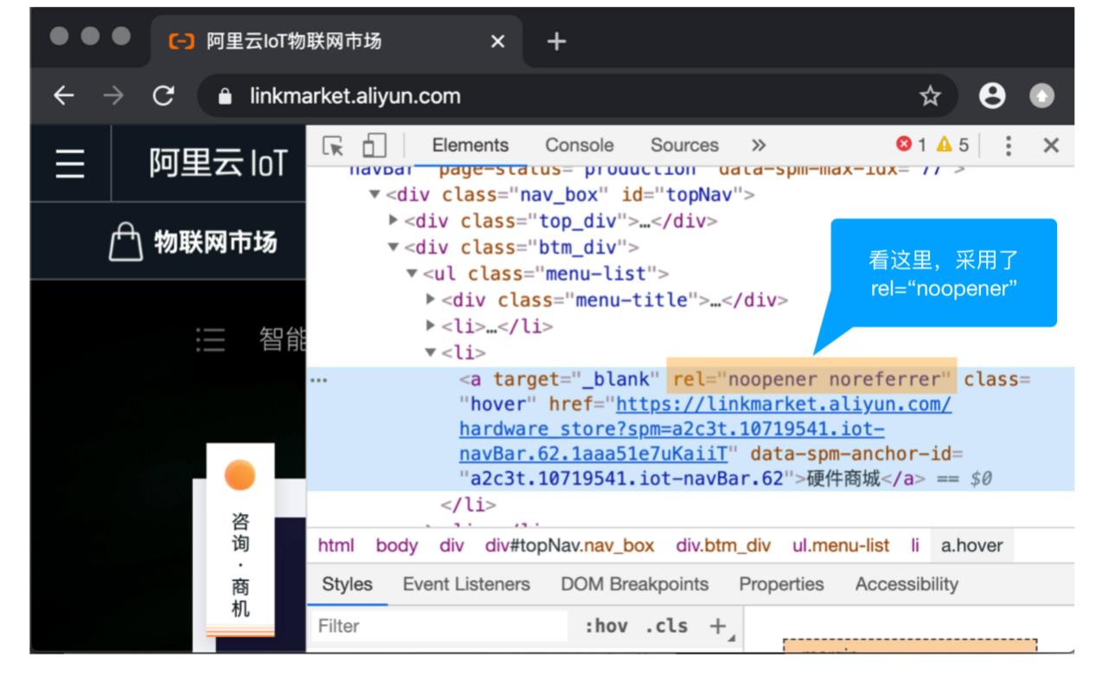
Task: Add new style rule plus button
Action: click(718, 626)
